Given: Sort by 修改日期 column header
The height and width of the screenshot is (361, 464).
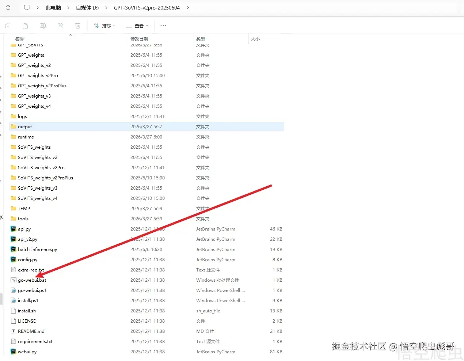Looking at the screenshot, I should pyautogui.click(x=139, y=39).
